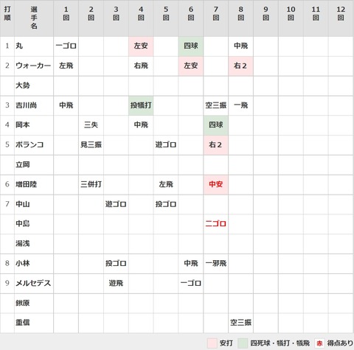Click player name ウォーカー
The height and width of the screenshot is (350, 354).
(x=33, y=66)
